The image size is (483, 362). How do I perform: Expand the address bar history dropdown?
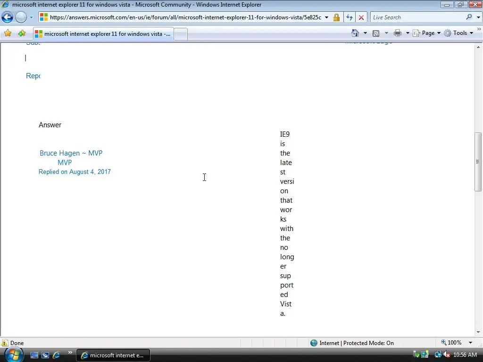tap(326, 17)
